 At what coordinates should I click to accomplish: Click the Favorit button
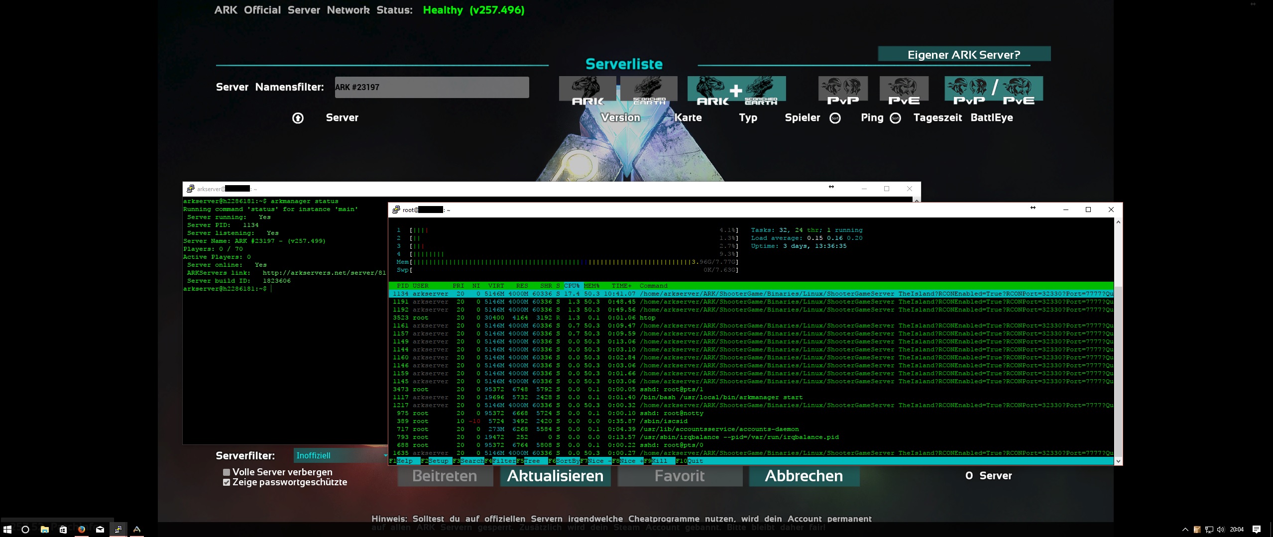coord(680,476)
